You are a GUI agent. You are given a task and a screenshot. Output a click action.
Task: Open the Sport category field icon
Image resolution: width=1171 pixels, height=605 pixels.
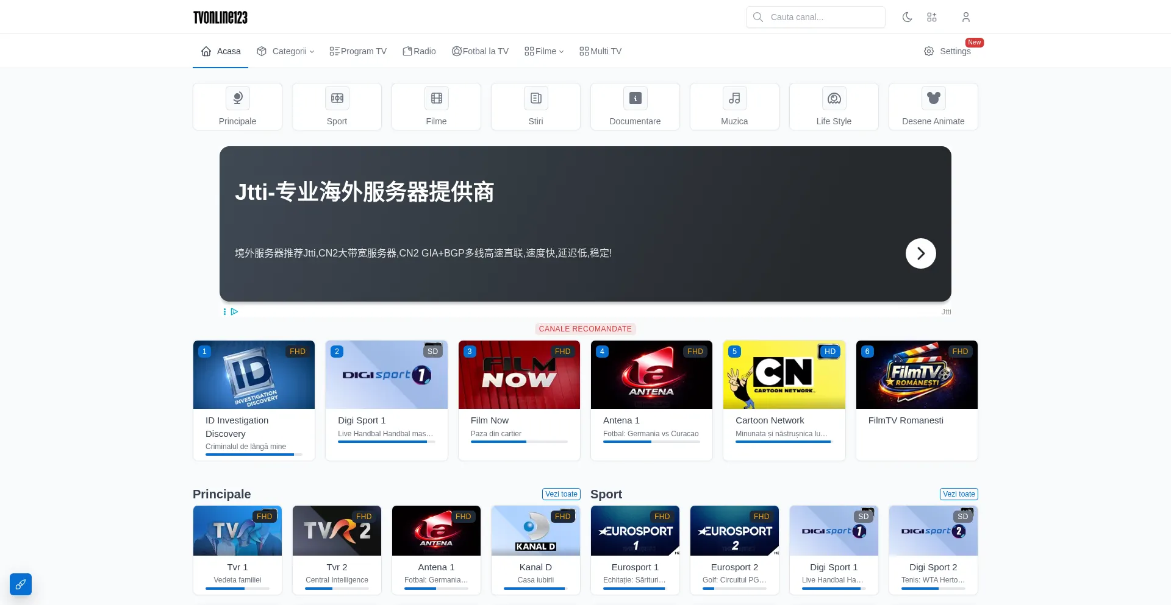click(x=337, y=98)
